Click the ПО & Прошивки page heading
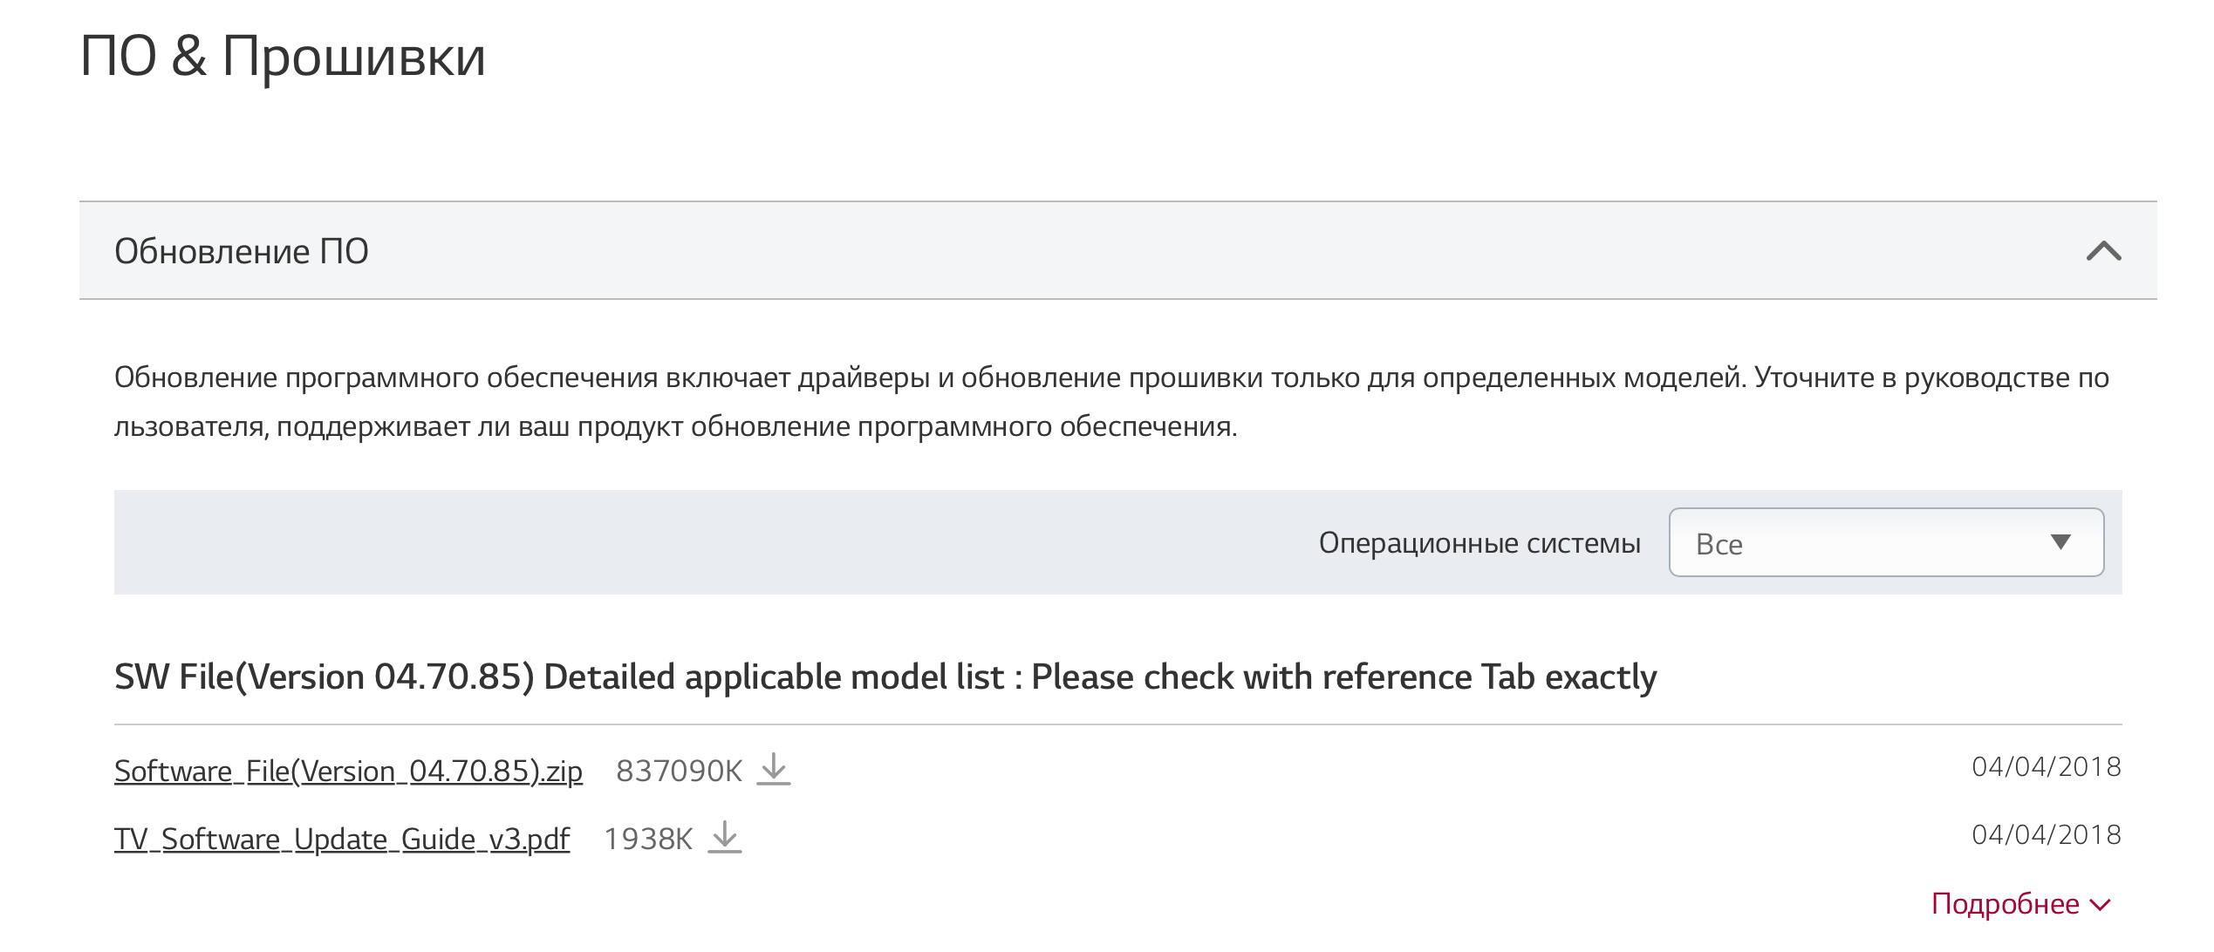The width and height of the screenshot is (2214, 952). 283,56
